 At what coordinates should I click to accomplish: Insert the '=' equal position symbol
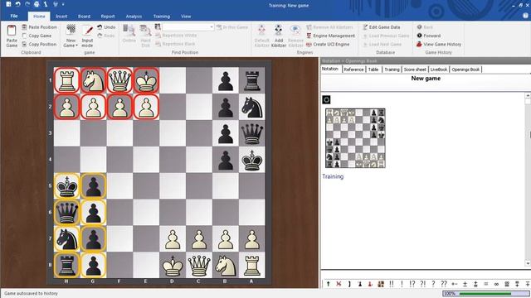pyautogui.click(x=486, y=284)
